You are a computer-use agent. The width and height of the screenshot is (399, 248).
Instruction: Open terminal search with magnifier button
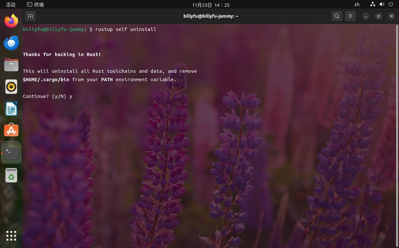click(337, 16)
